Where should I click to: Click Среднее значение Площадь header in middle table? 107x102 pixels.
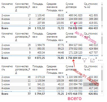(x=55, y=37)
